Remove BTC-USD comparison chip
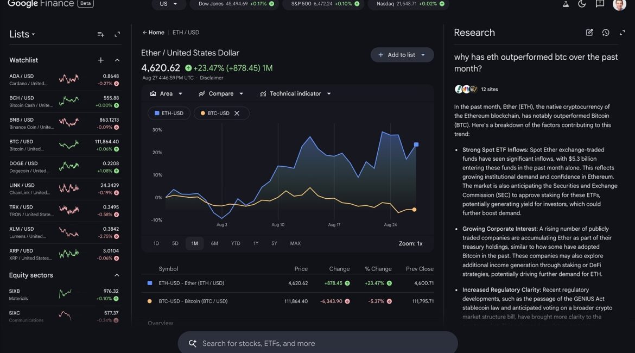The height and width of the screenshot is (353, 635). click(237, 113)
